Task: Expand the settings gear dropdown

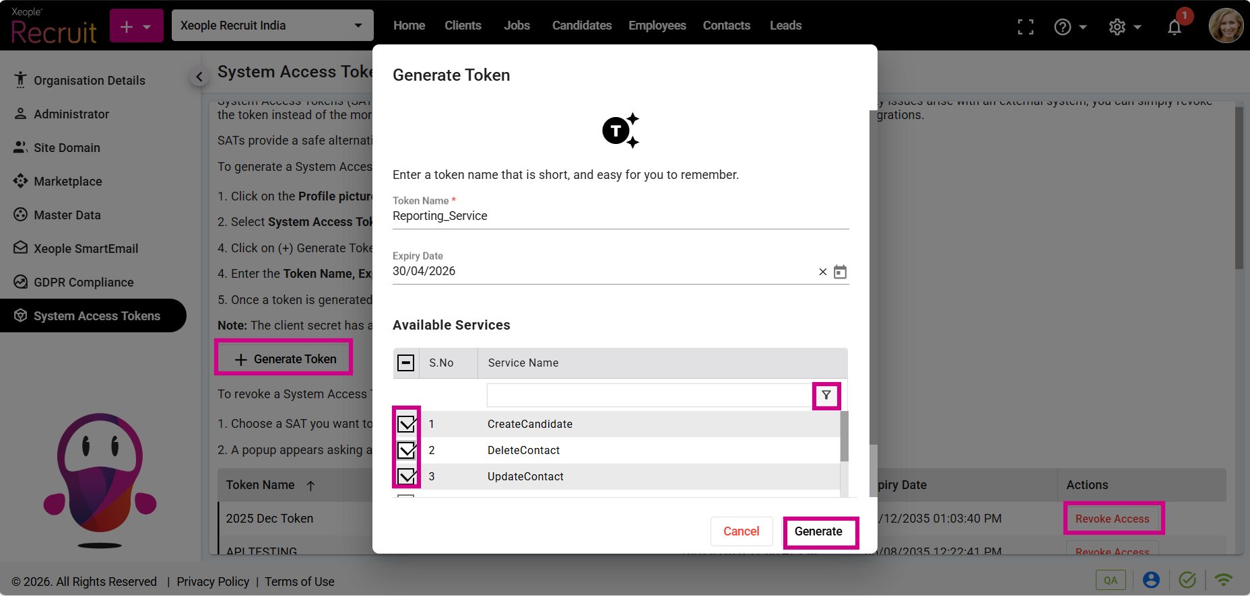Action: point(1124,27)
